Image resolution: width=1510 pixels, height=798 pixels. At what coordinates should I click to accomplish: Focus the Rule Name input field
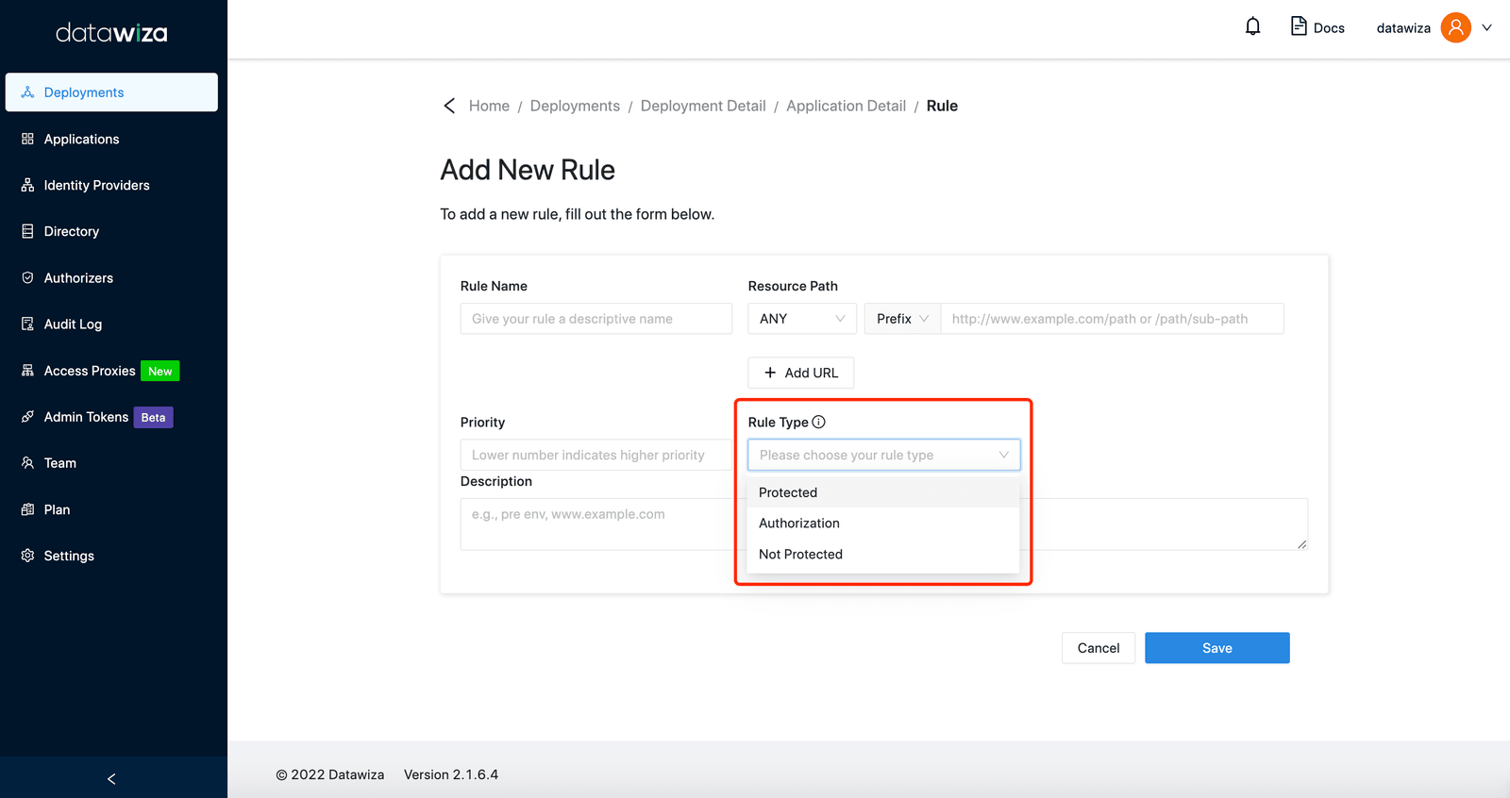click(596, 319)
